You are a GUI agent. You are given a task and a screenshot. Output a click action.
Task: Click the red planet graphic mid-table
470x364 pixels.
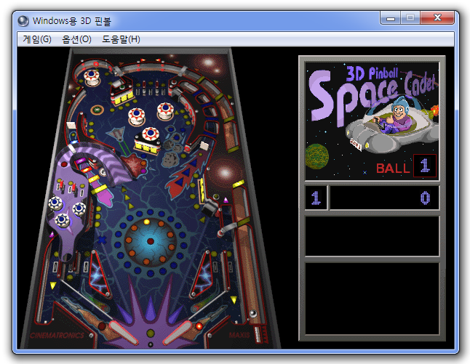click(136, 165)
